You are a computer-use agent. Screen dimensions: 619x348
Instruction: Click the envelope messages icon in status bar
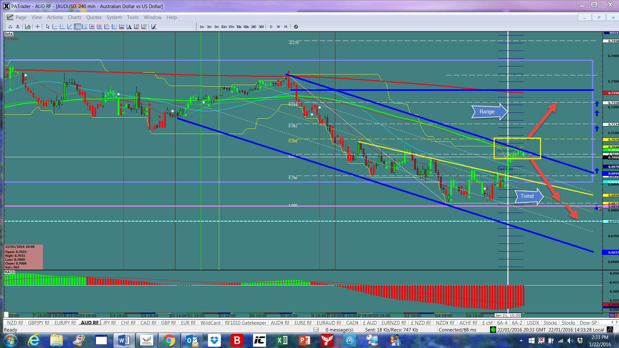[316, 330]
